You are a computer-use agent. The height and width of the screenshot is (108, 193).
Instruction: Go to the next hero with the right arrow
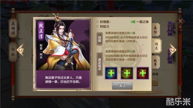[x=173, y=50]
